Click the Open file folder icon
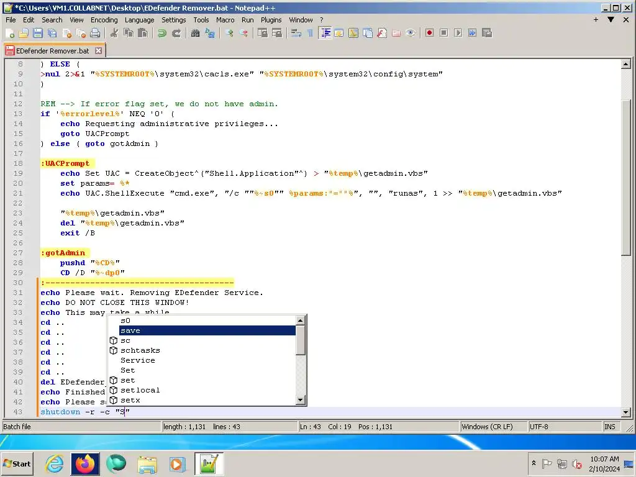636x477 pixels. (x=24, y=34)
